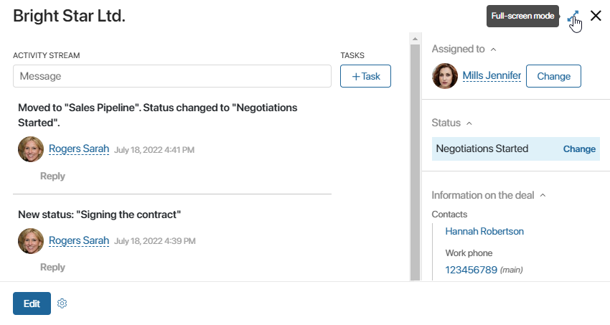Reply to Signing the contract post
The width and height of the screenshot is (610, 325).
pyautogui.click(x=52, y=268)
